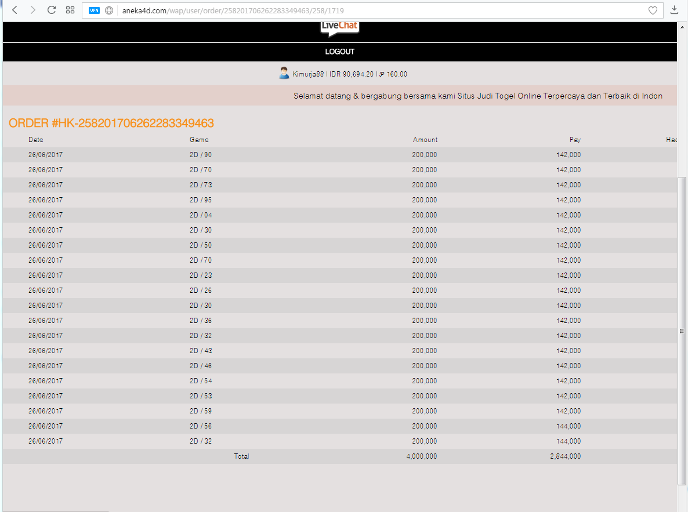Open the tab grid overview
This screenshot has height=512, width=688.
(x=70, y=10)
